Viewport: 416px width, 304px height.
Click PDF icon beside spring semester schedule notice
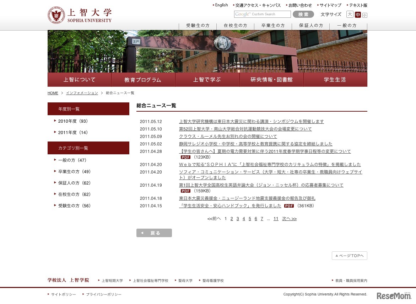[185, 157]
